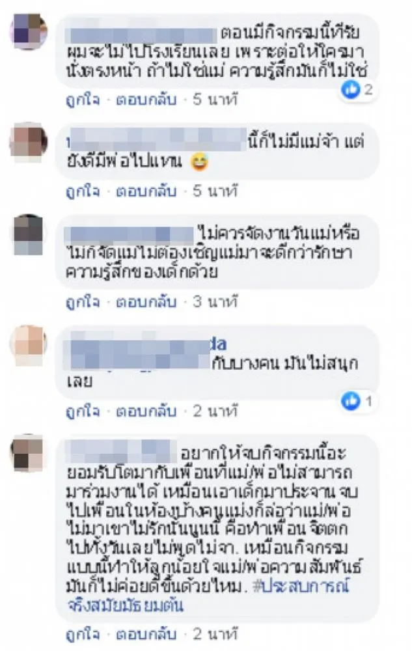The image size is (412, 651).
Task: Open third commenter's pixelated profile picture
Action: pyautogui.click(x=28, y=234)
